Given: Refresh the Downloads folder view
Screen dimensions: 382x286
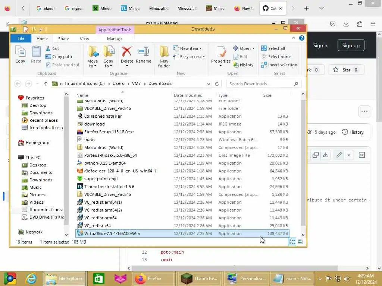Looking at the screenshot, I should 217,84.
